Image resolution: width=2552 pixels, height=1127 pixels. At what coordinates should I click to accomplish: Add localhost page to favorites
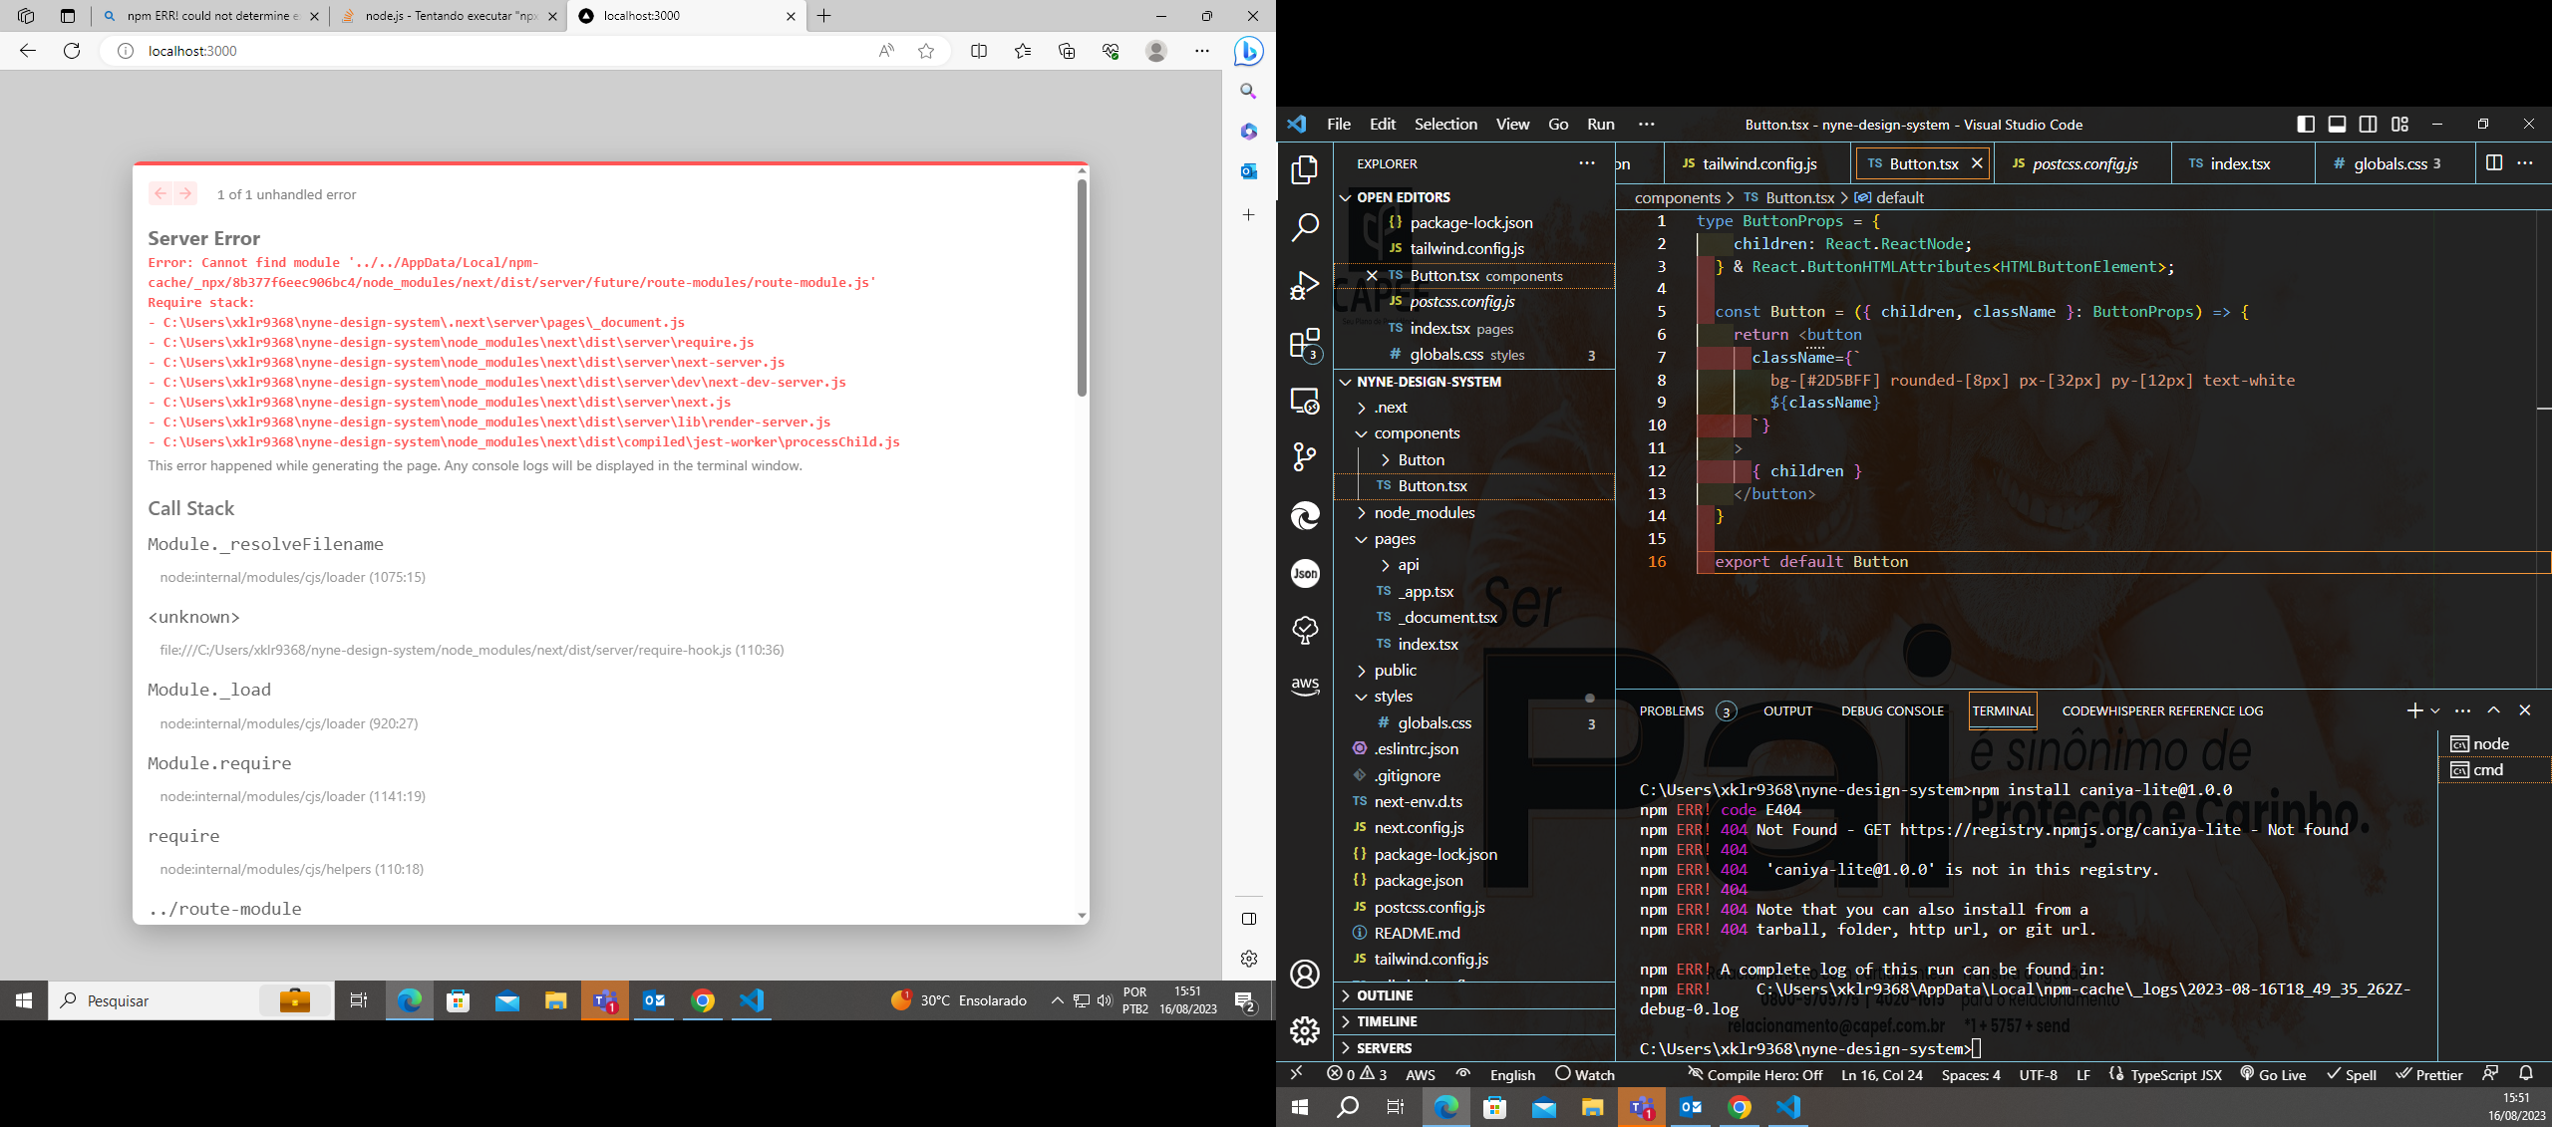926,51
